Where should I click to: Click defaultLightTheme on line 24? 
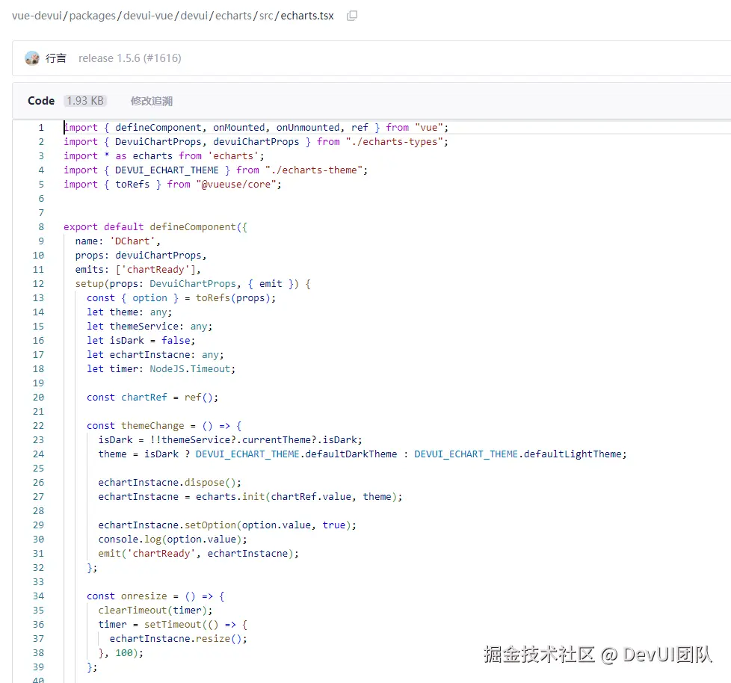[x=573, y=454]
